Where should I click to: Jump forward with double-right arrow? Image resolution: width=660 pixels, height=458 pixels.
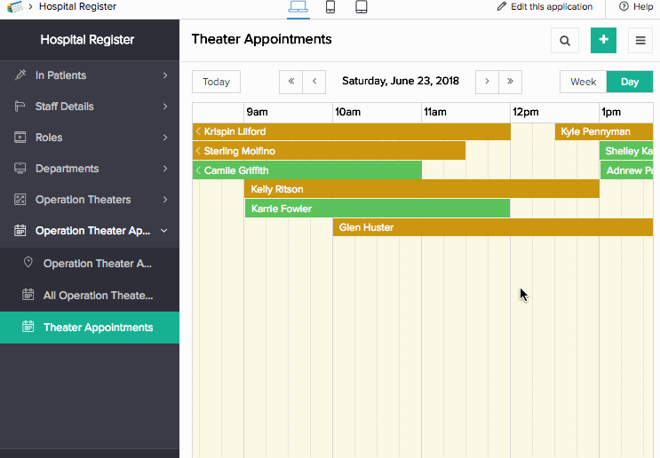pos(510,82)
